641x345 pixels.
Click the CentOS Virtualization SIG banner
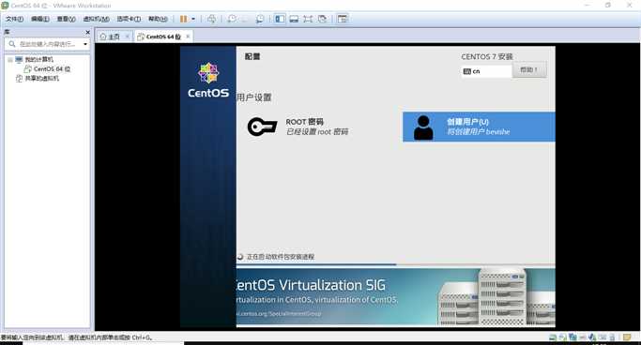395,297
